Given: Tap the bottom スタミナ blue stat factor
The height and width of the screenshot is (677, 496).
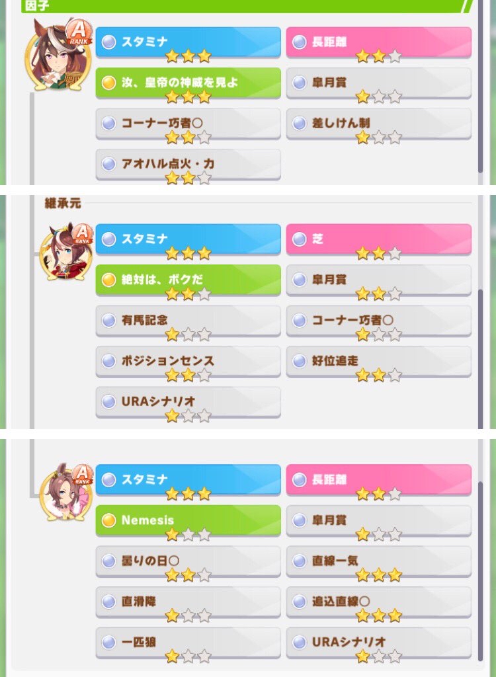Looking at the screenshot, I should [x=188, y=480].
